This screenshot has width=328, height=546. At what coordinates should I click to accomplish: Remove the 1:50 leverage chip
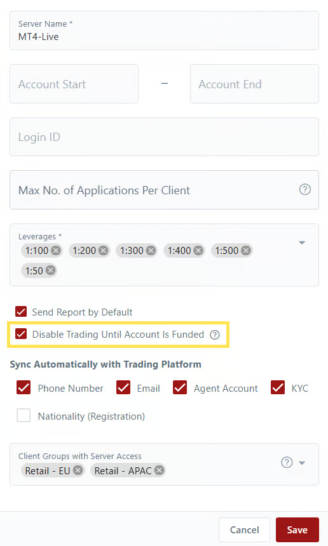51,270
